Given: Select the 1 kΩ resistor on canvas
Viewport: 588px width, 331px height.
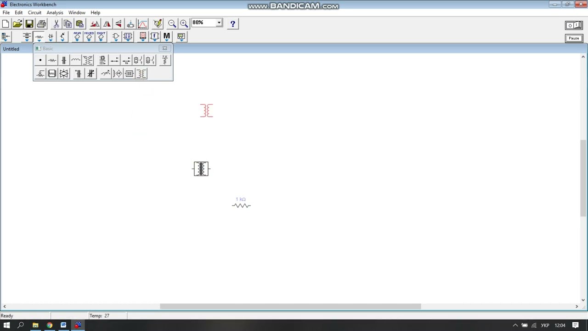Looking at the screenshot, I should (241, 205).
